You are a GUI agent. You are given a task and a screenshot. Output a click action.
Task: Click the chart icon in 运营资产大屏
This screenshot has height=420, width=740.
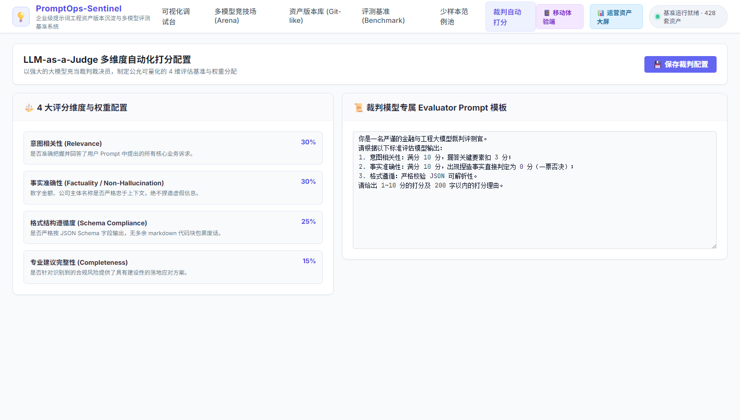point(601,12)
